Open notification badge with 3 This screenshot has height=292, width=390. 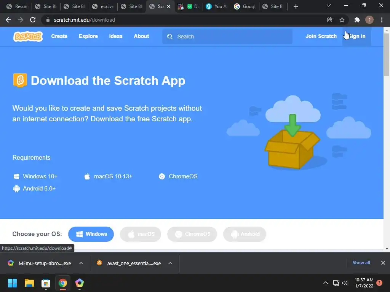[379, 283]
